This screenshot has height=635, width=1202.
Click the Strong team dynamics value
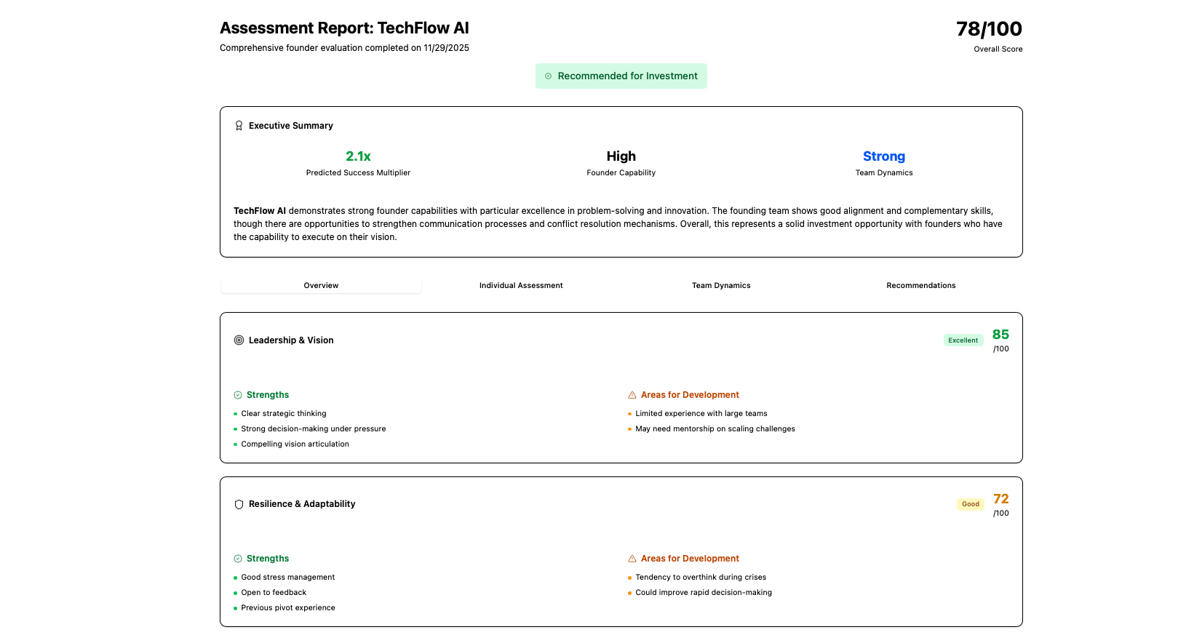(x=884, y=156)
